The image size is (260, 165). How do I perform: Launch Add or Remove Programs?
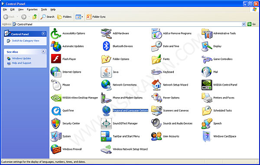coord(156,33)
